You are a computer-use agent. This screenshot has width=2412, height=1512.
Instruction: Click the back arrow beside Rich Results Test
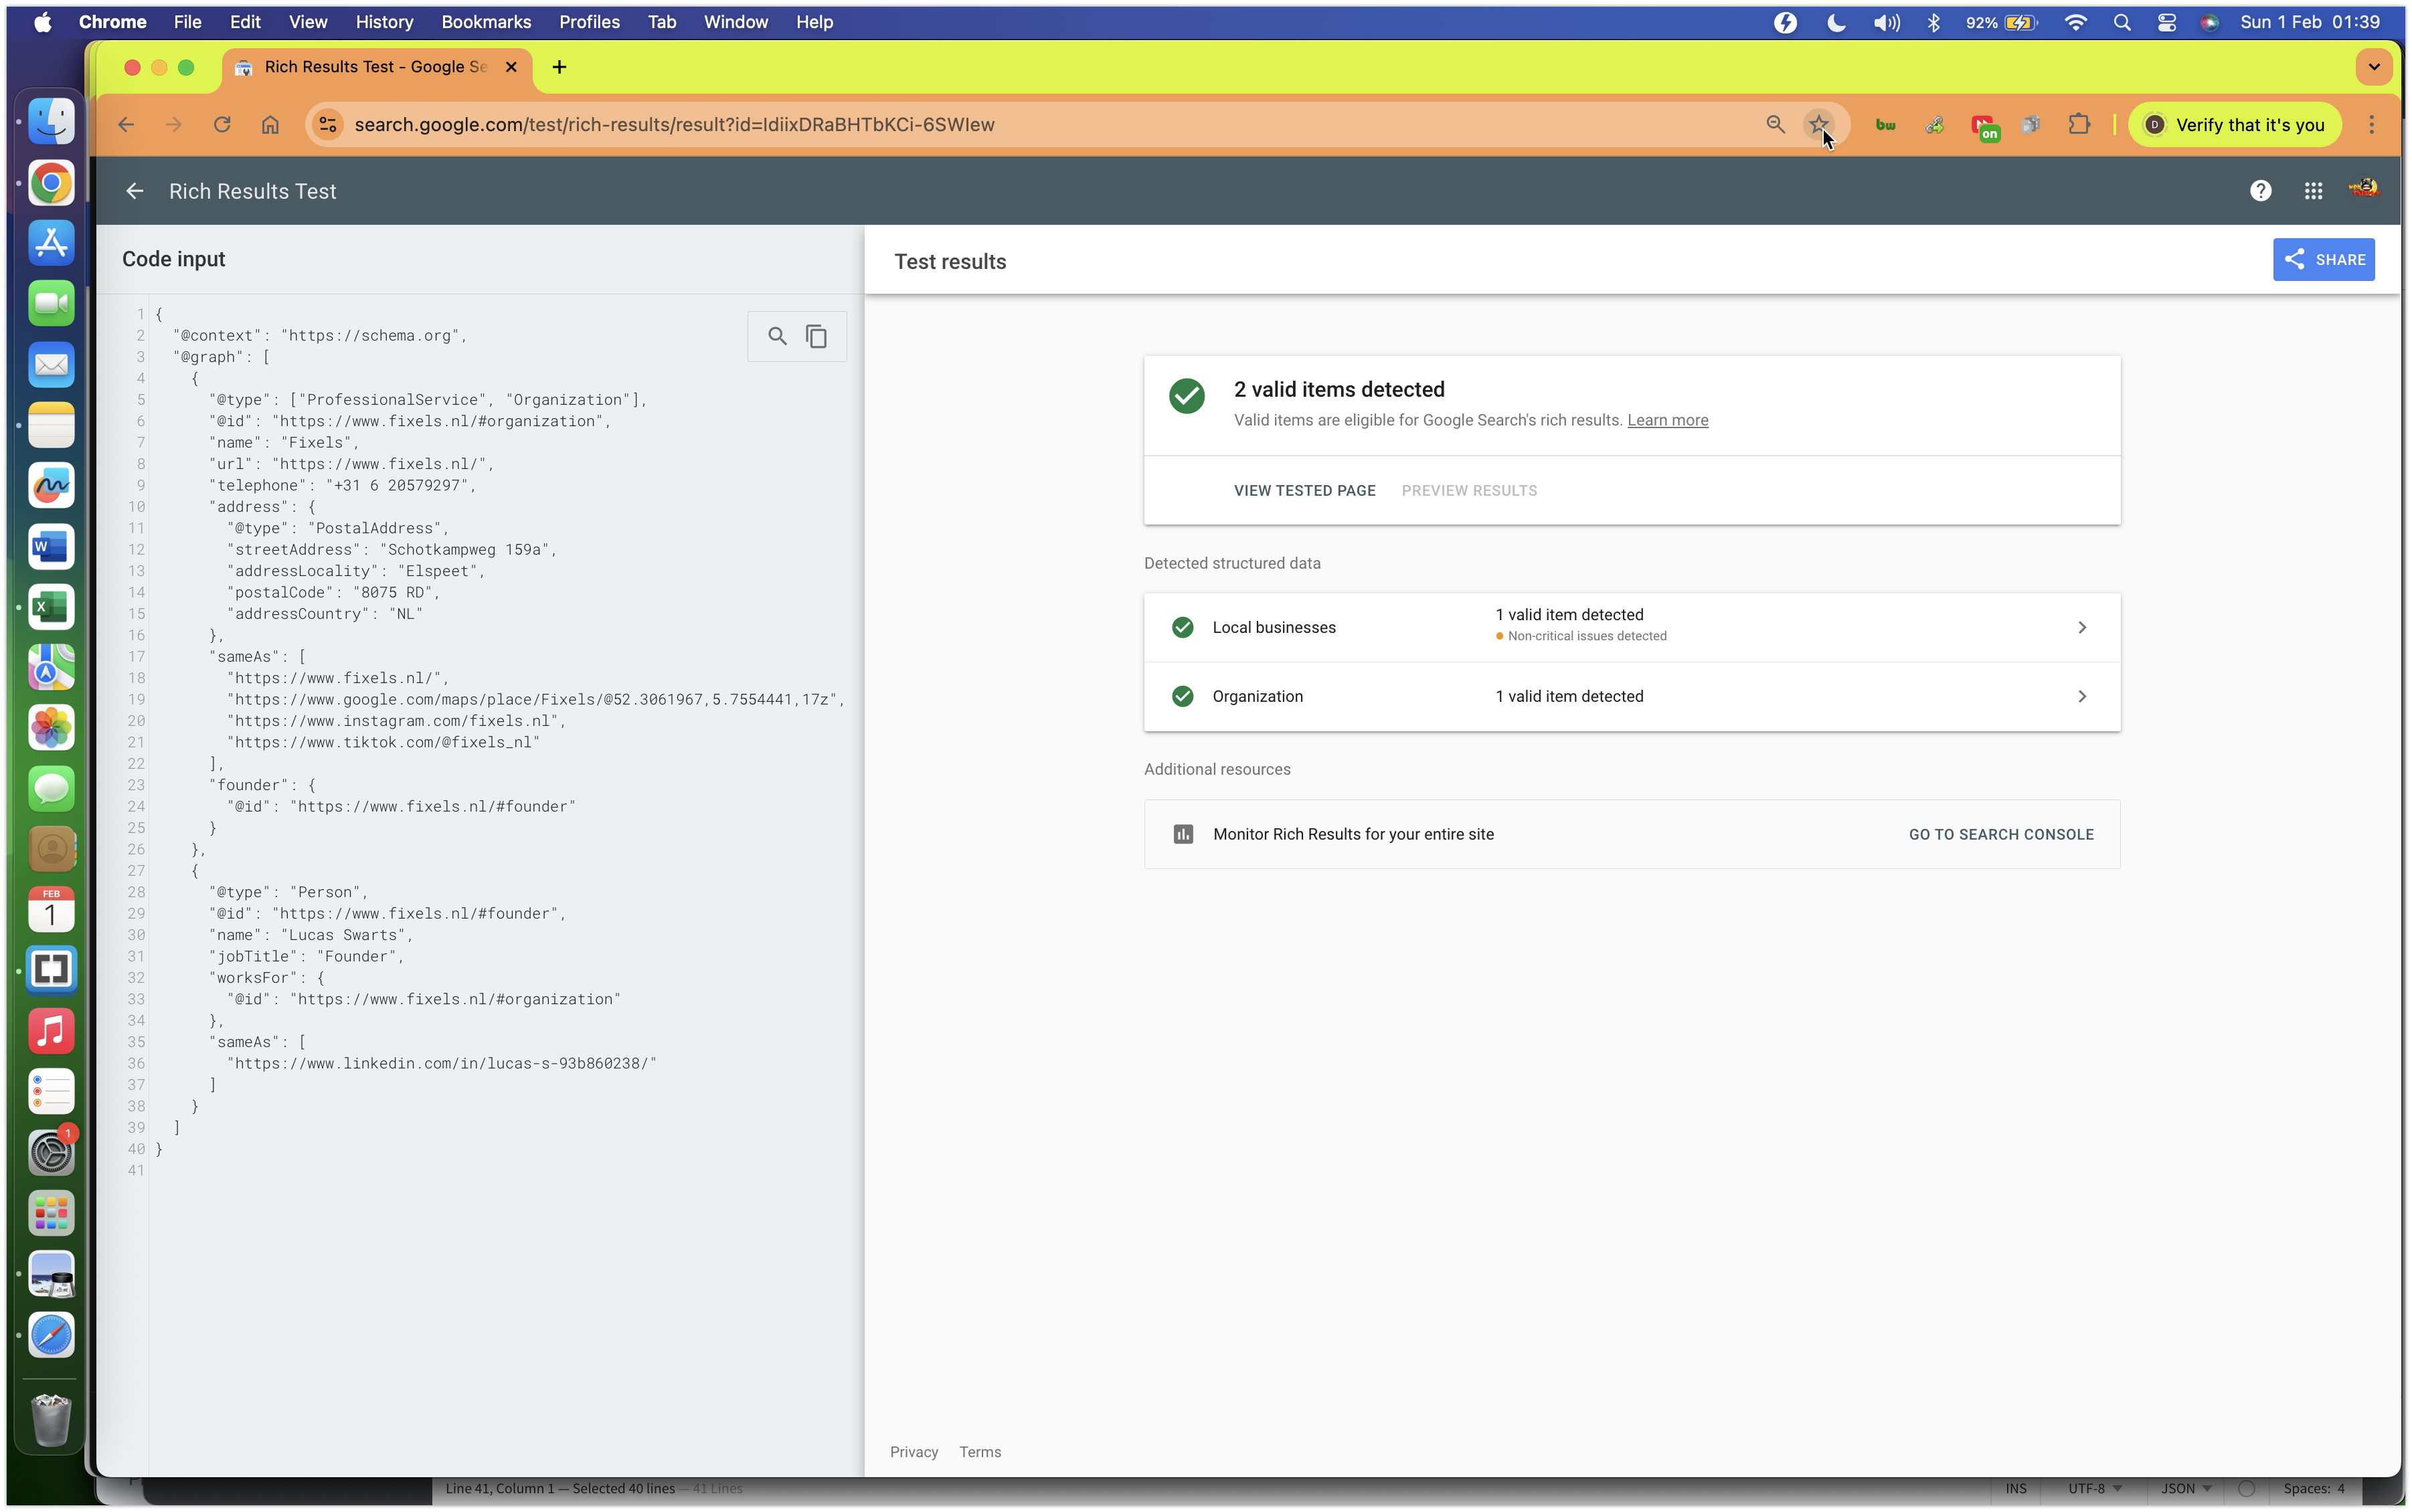[x=135, y=191]
